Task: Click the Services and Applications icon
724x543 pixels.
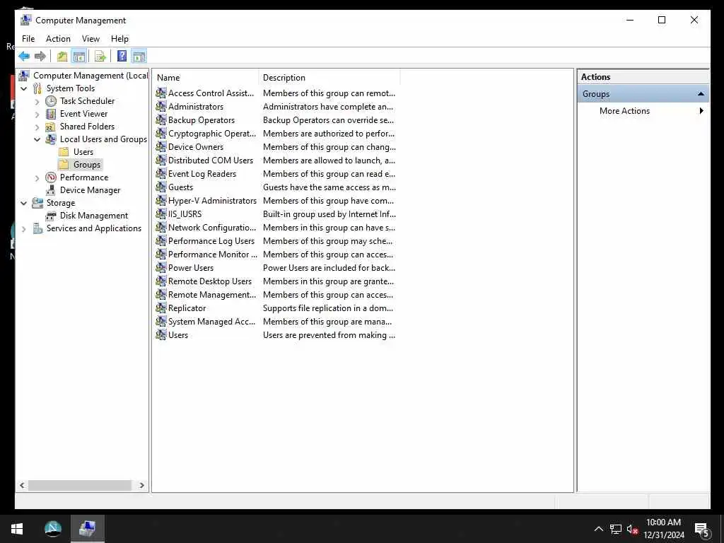Action: (x=37, y=228)
